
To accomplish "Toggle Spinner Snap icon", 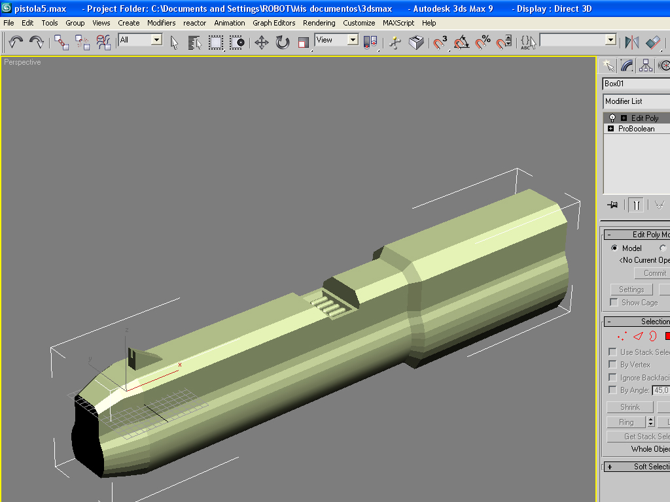I will coord(504,42).
